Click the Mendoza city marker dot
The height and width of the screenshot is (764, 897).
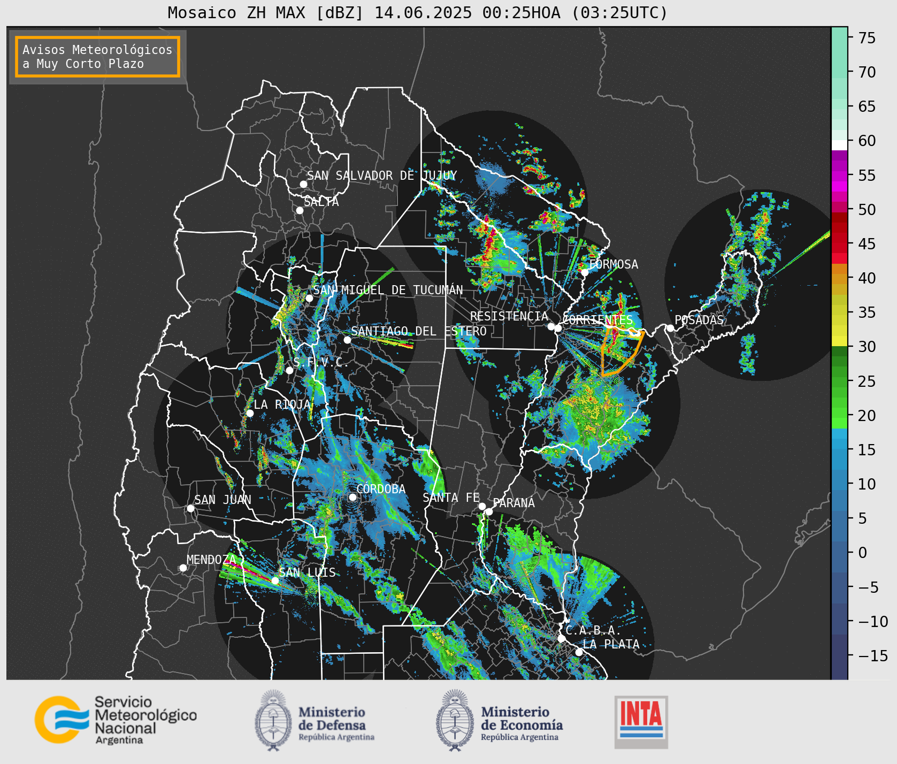coord(183,568)
